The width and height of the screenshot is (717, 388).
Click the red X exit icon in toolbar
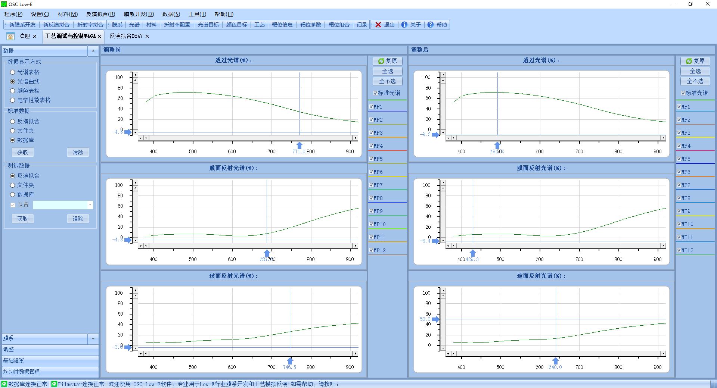tap(378, 25)
